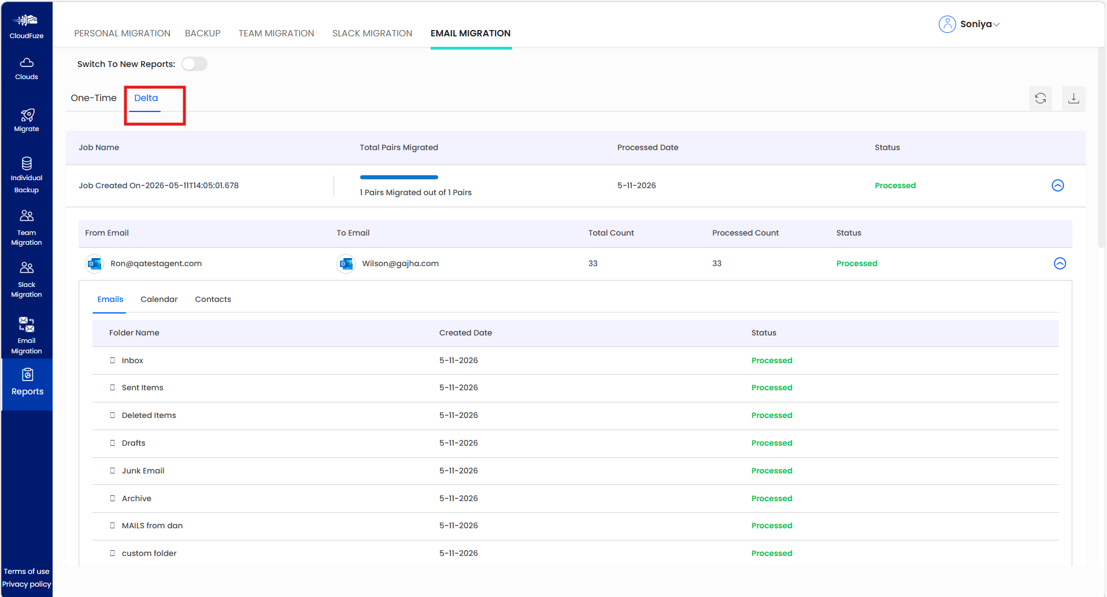Collapse the Ron@qatestagent.com pair row
Image resolution: width=1107 pixels, height=597 pixels.
(x=1060, y=263)
